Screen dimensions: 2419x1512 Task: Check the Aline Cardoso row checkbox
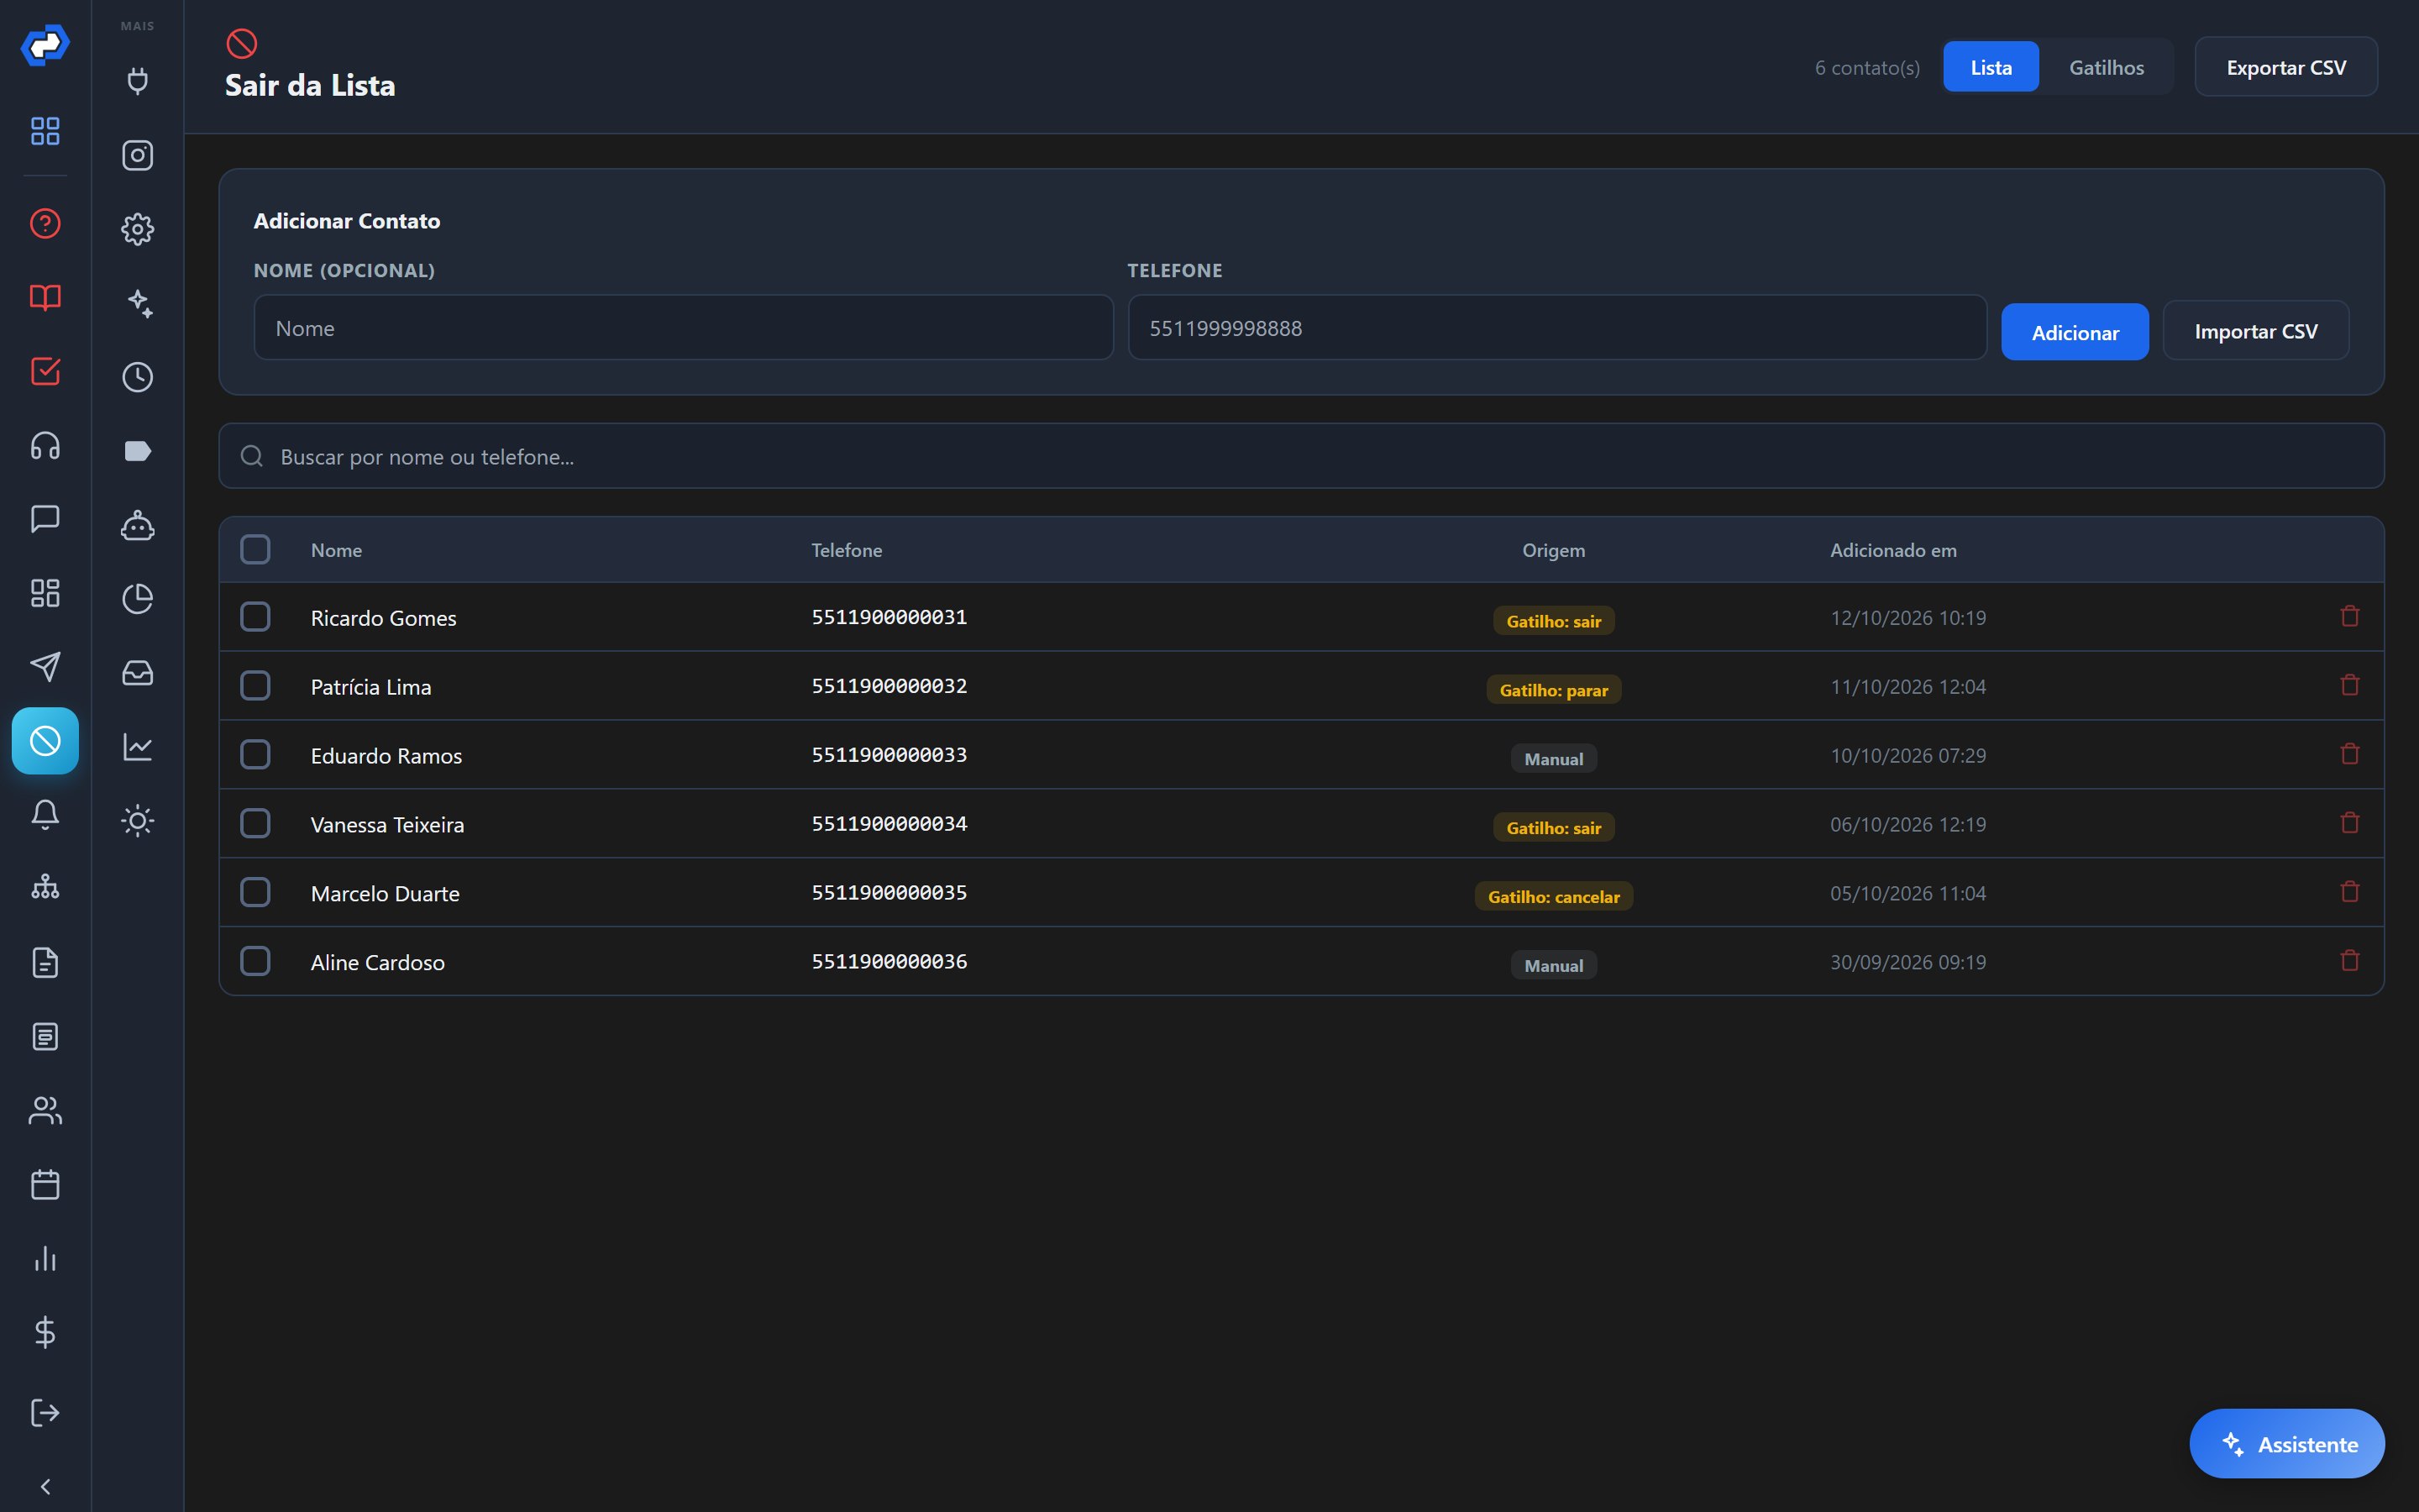254,962
